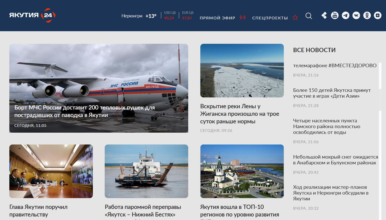The width and height of the screenshot is (386, 220).
Task: Open the VK social icon
Action: pyautogui.click(x=356, y=15)
